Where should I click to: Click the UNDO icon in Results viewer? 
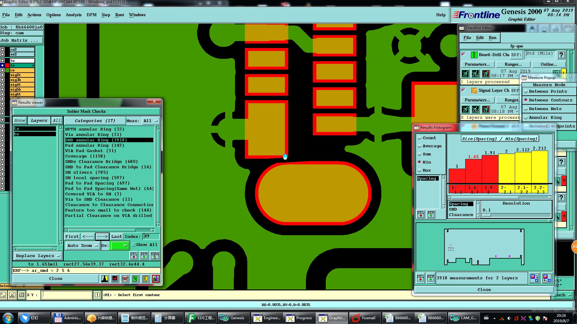155,256
